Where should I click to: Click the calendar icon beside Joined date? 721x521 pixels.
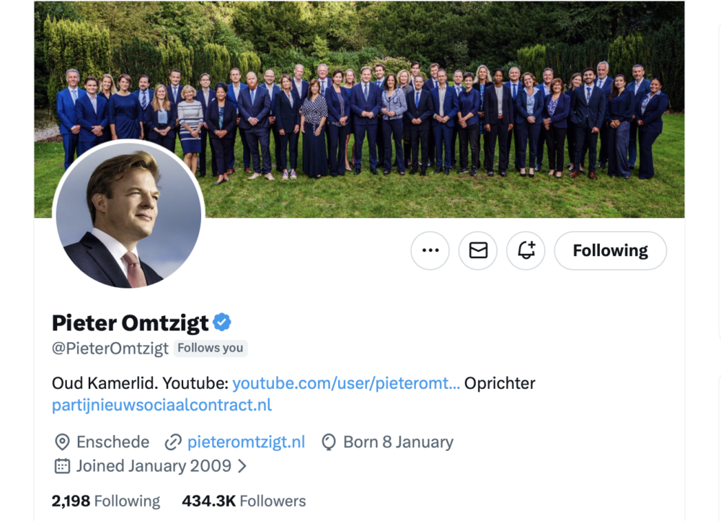63,466
